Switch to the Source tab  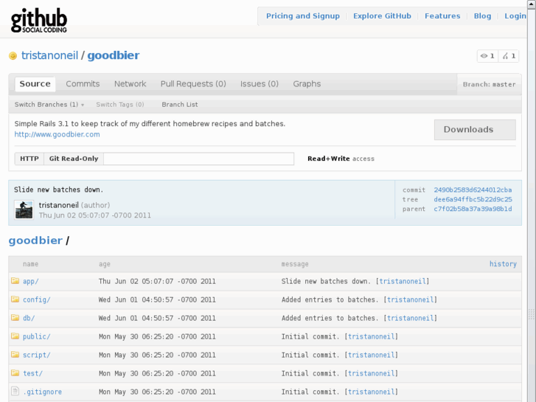pyautogui.click(x=35, y=84)
